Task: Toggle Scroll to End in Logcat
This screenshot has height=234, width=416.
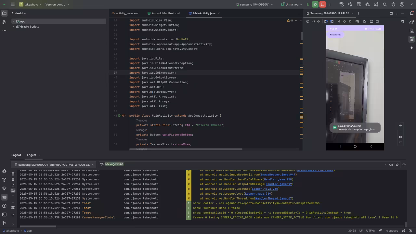Action: click(x=13, y=190)
